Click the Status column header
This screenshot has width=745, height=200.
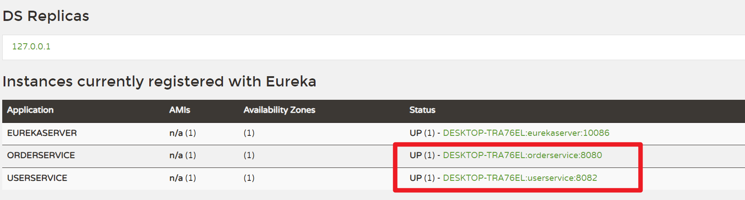pos(422,110)
